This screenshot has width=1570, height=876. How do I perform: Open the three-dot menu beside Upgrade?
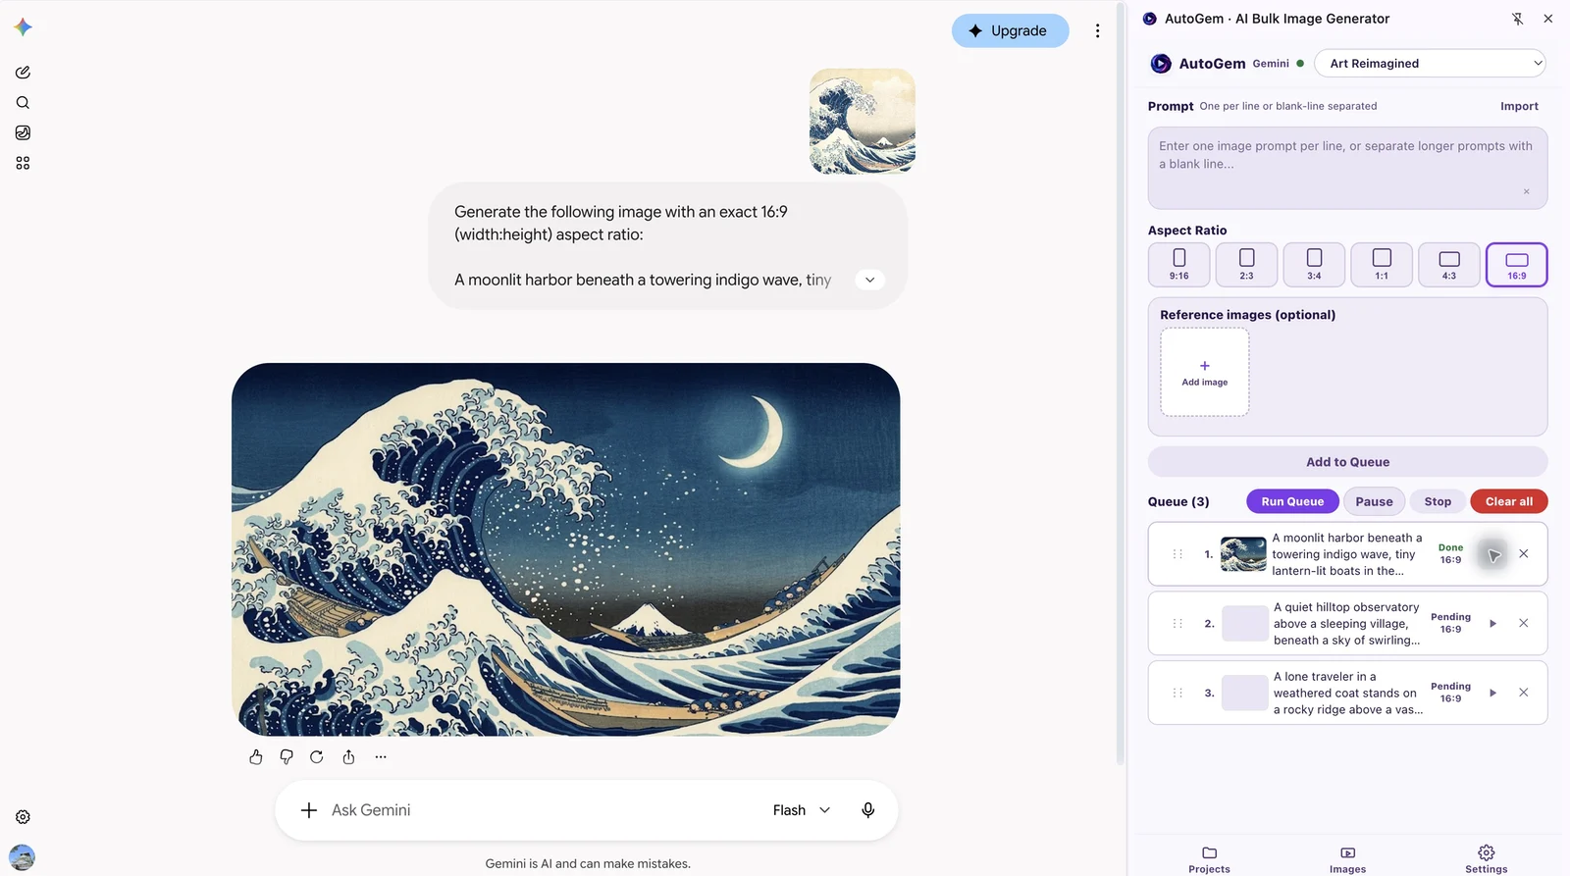(1097, 31)
